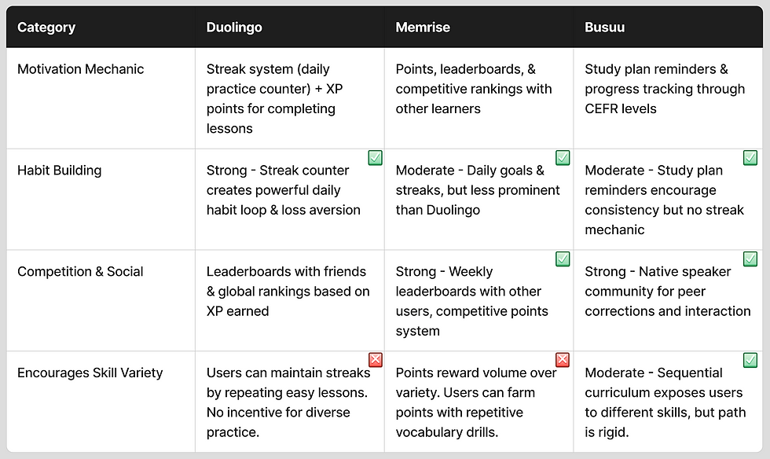Click the Habit Building row label
Image resolution: width=770 pixels, height=459 pixels.
(x=60, y=171)
